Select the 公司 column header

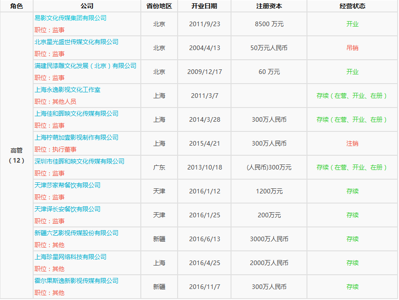pos(86,6)
